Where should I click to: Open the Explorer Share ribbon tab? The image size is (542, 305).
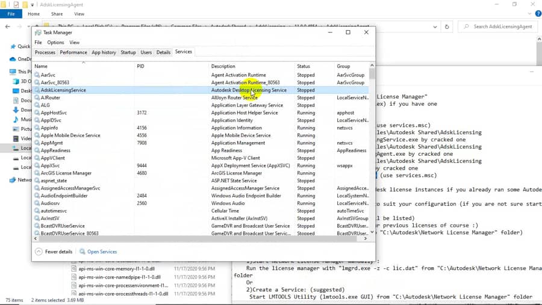pyautogui.click(x=57, y=14)
